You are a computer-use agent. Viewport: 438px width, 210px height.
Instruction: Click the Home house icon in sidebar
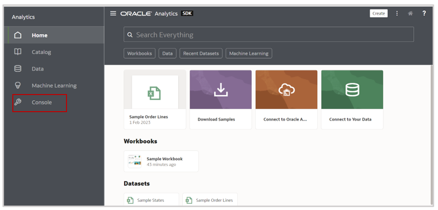(x=18, y=35)
